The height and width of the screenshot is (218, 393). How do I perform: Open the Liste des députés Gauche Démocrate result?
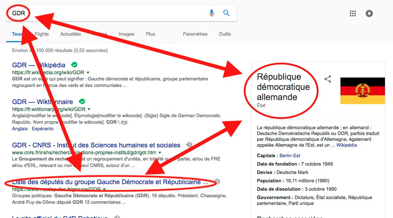tap(110, 182)
